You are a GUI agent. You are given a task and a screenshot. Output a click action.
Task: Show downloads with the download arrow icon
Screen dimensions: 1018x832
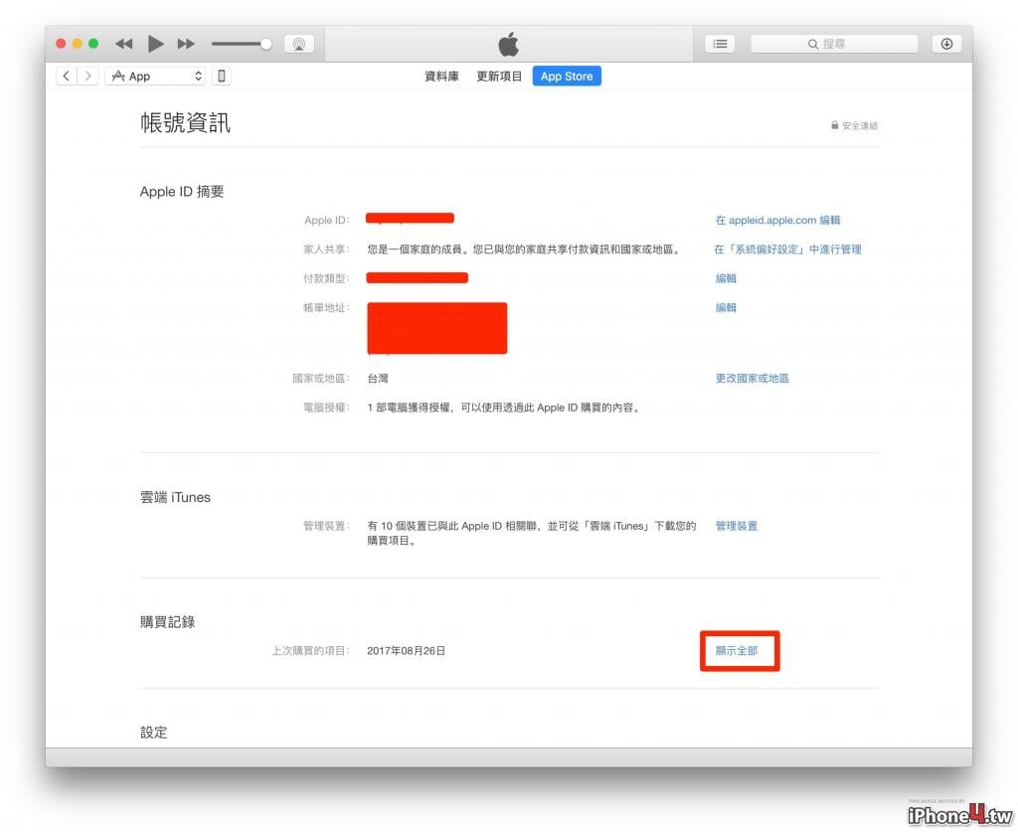pyautogui.click(x=946, y=44)
